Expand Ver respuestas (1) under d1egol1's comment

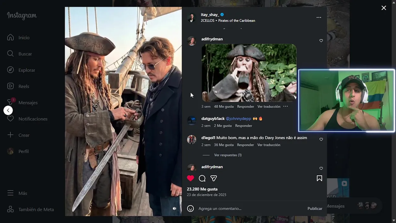(228, 155)
